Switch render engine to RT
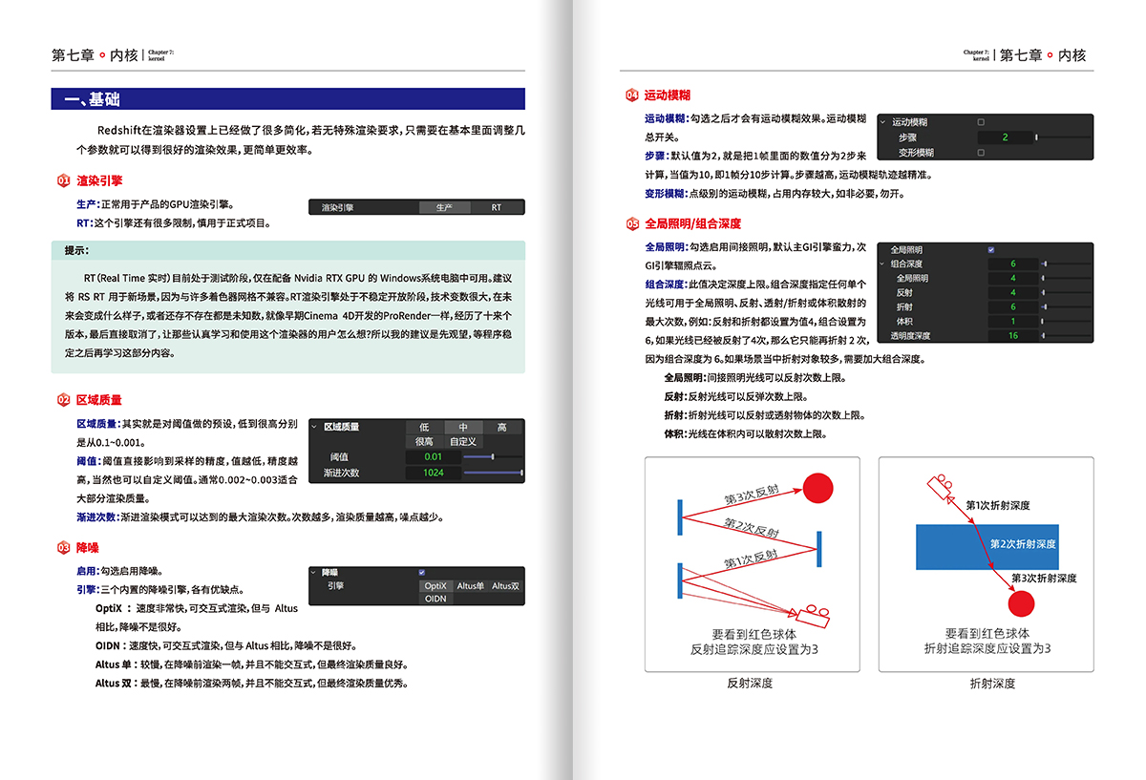Viewport: 1146px width, 780px height. (497, 207)
